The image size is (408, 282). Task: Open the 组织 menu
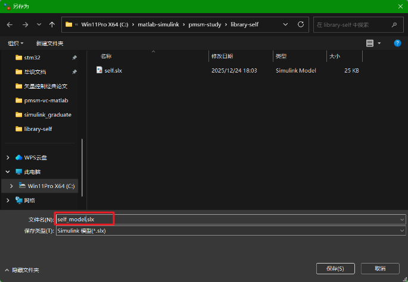tap(15, 43)
